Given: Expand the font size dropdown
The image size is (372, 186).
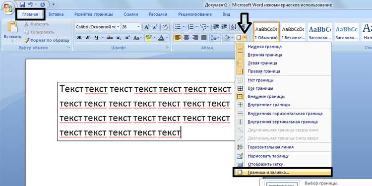Looking at the screenshot, I should [138, 27].
